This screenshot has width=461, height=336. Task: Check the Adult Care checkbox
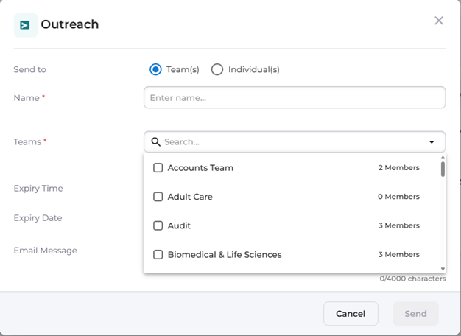[158, 197]
